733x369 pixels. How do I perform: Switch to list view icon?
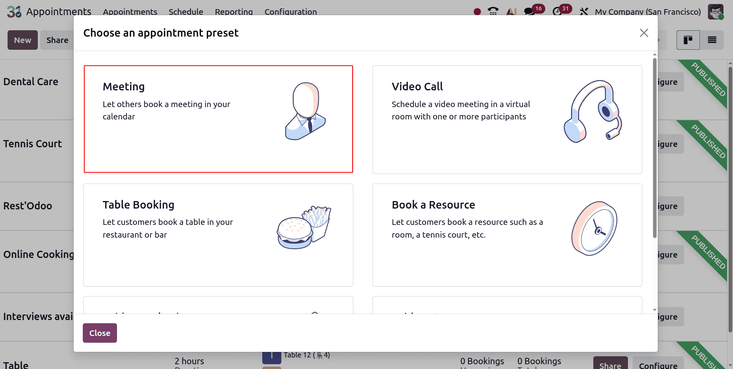712,40
